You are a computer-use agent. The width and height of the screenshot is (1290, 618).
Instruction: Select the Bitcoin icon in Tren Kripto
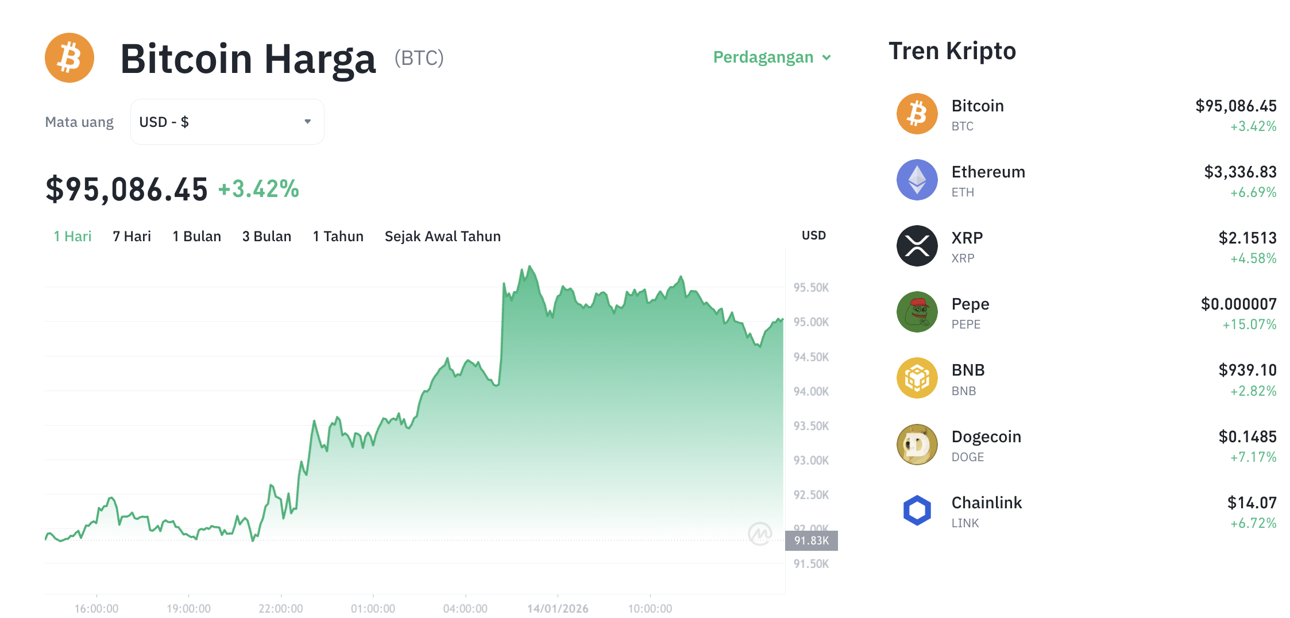[917, 113]
